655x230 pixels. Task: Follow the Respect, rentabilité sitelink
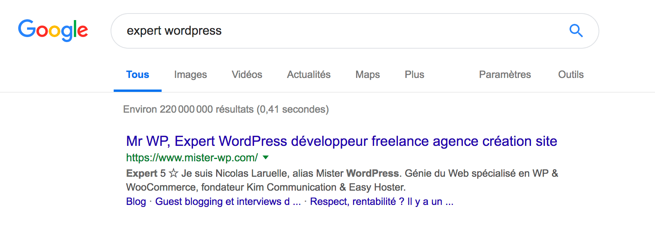[x=381, y=202]
